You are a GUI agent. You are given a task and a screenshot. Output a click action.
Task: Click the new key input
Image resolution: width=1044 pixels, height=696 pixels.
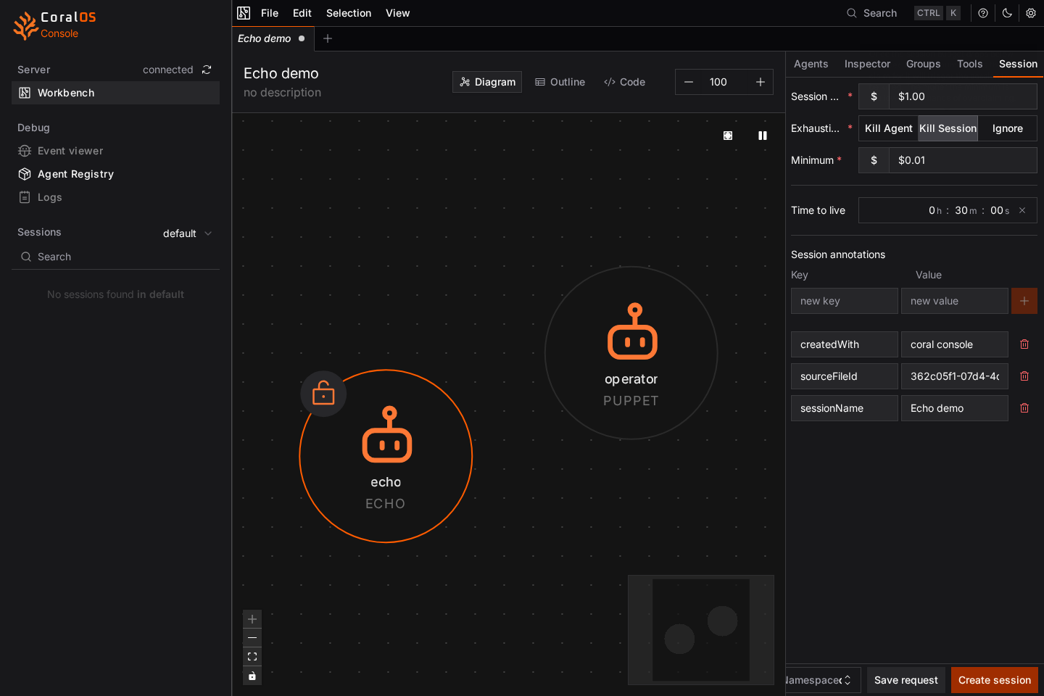[844, 301]
